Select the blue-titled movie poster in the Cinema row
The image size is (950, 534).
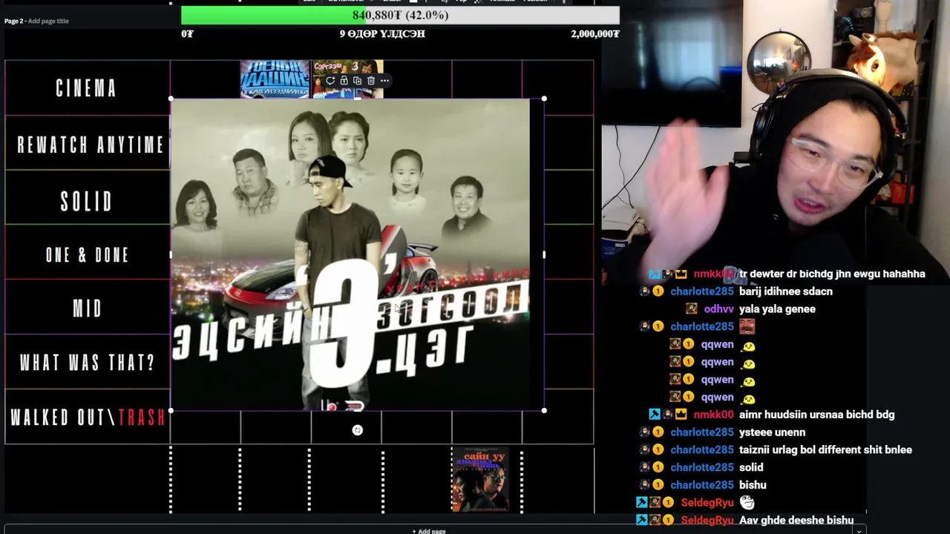(275, 79)
